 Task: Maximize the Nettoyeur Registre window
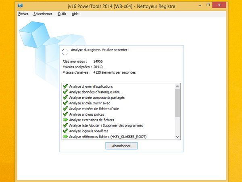tap(208, 5)
